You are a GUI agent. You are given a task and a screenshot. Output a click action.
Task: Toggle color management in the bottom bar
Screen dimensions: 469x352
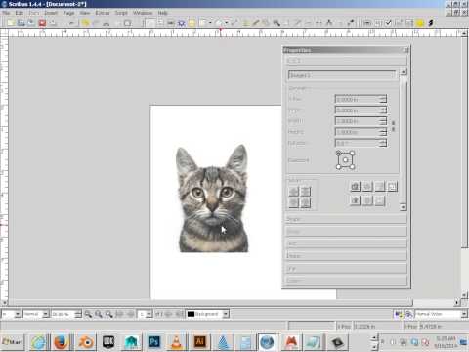(398, 314)
